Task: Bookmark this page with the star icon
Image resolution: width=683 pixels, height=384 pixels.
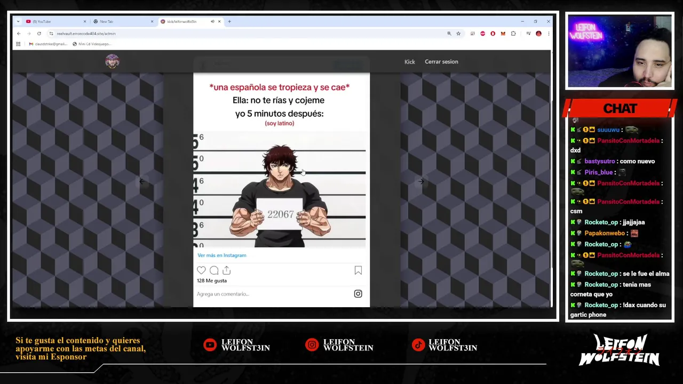Action: [458, 34]
